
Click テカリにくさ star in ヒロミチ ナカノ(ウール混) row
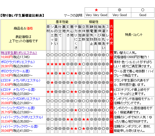point(76,92)
